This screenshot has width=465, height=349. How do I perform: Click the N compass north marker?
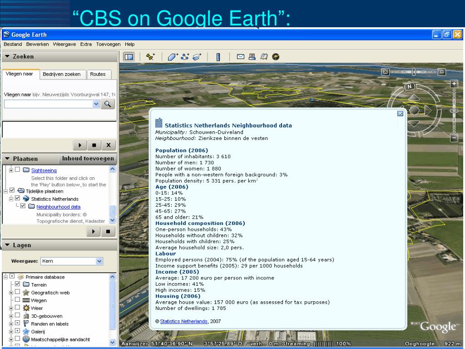pyautogui.click(x=410, y=86)
